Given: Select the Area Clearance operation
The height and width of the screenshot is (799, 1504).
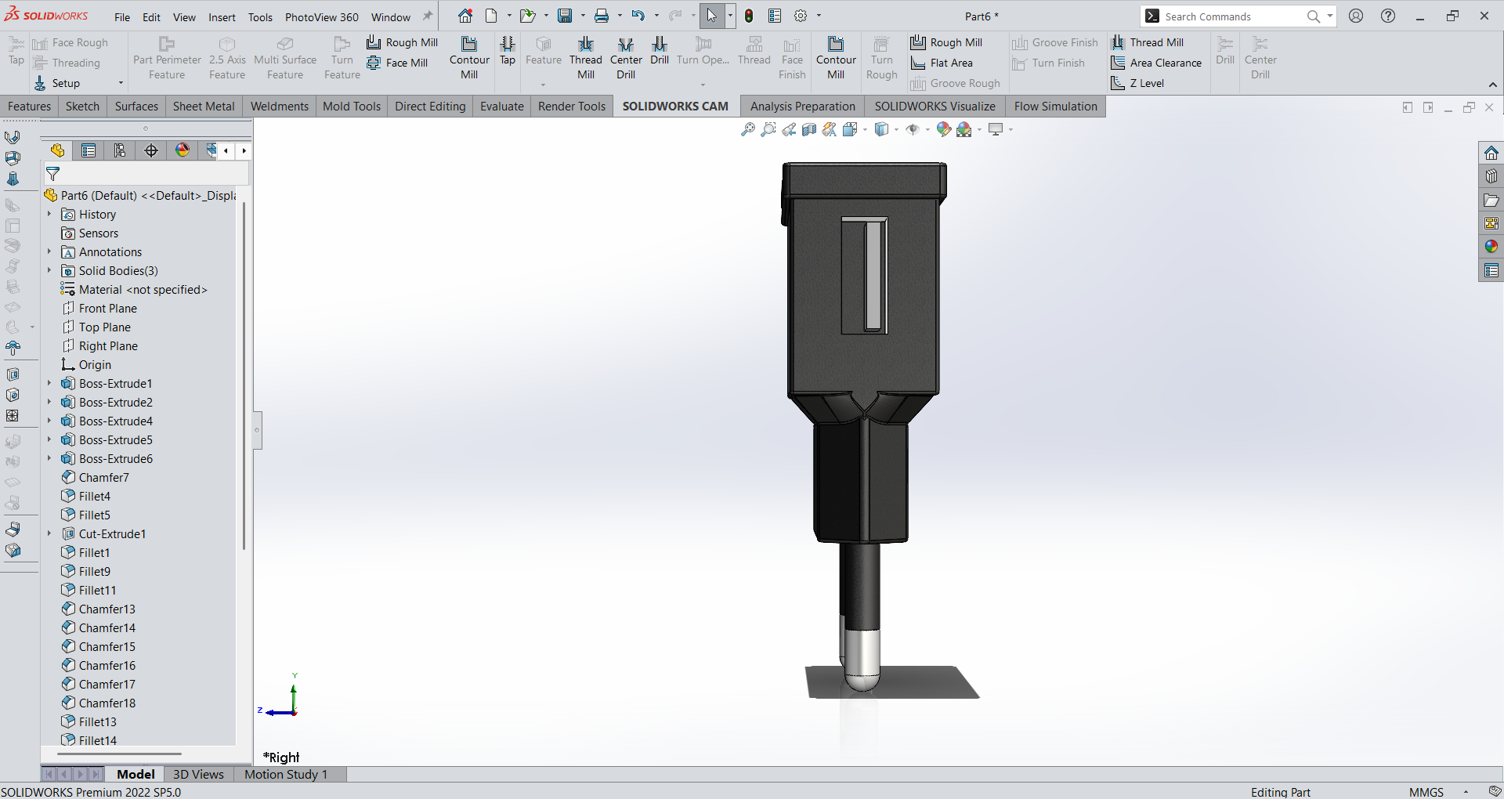Looking at the screenshot, I should [x=1156, y=63].
